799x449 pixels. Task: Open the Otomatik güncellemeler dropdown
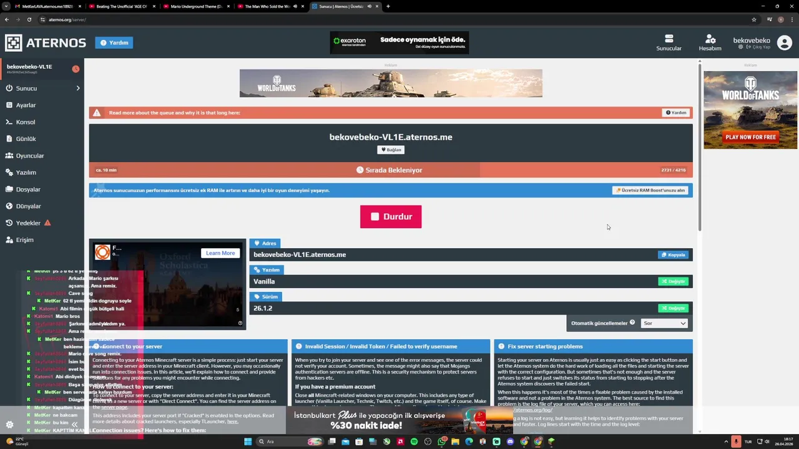pyautogui.click(x=664, y=323)
